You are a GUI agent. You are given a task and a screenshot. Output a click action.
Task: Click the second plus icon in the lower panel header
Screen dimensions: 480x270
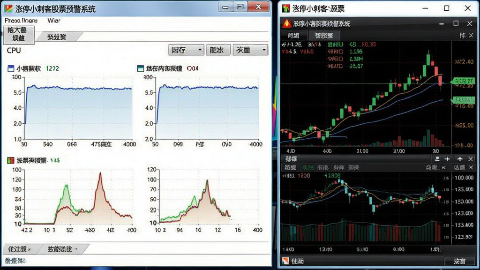click(x=460, y=159)
